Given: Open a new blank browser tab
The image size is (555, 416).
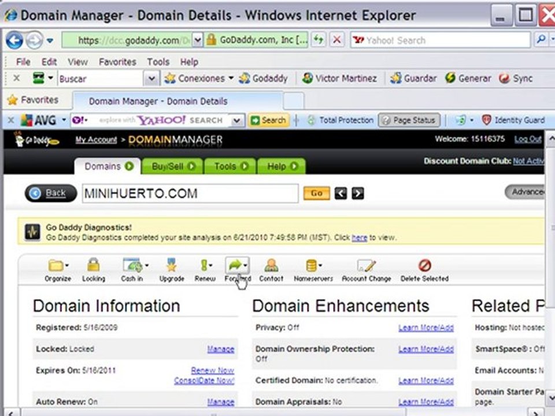Looking at the screenshot, I should (x=294, y=101).
